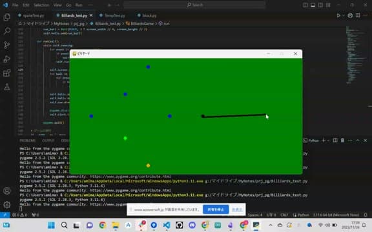Switch to the PROBLEMS panel tab
Image resolution: width=372 pixels, height=232 pixels.
click(x=28, y=140)
